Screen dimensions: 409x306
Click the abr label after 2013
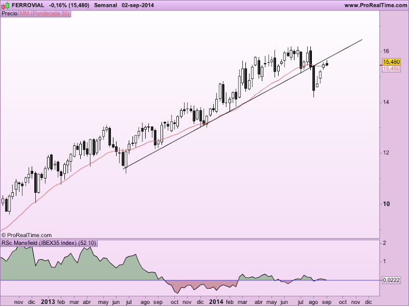tap(87, 302)
